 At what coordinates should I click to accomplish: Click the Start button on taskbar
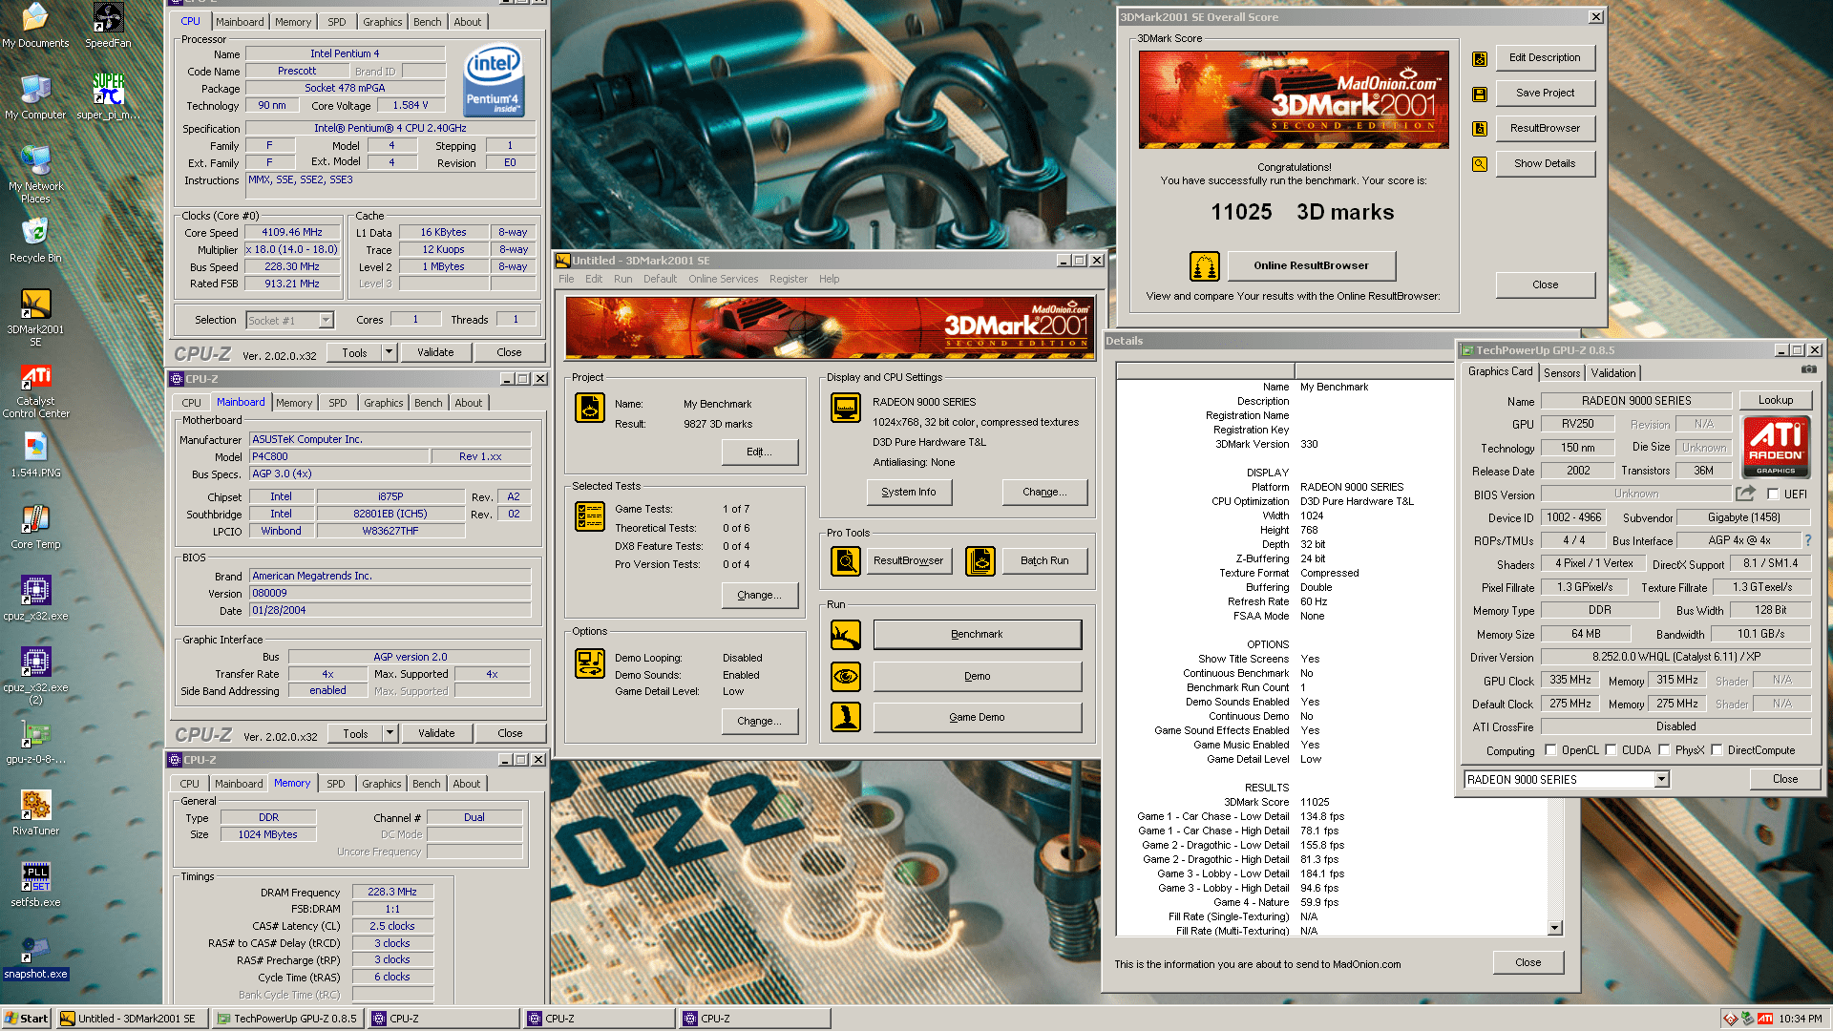click(26, 1019)
